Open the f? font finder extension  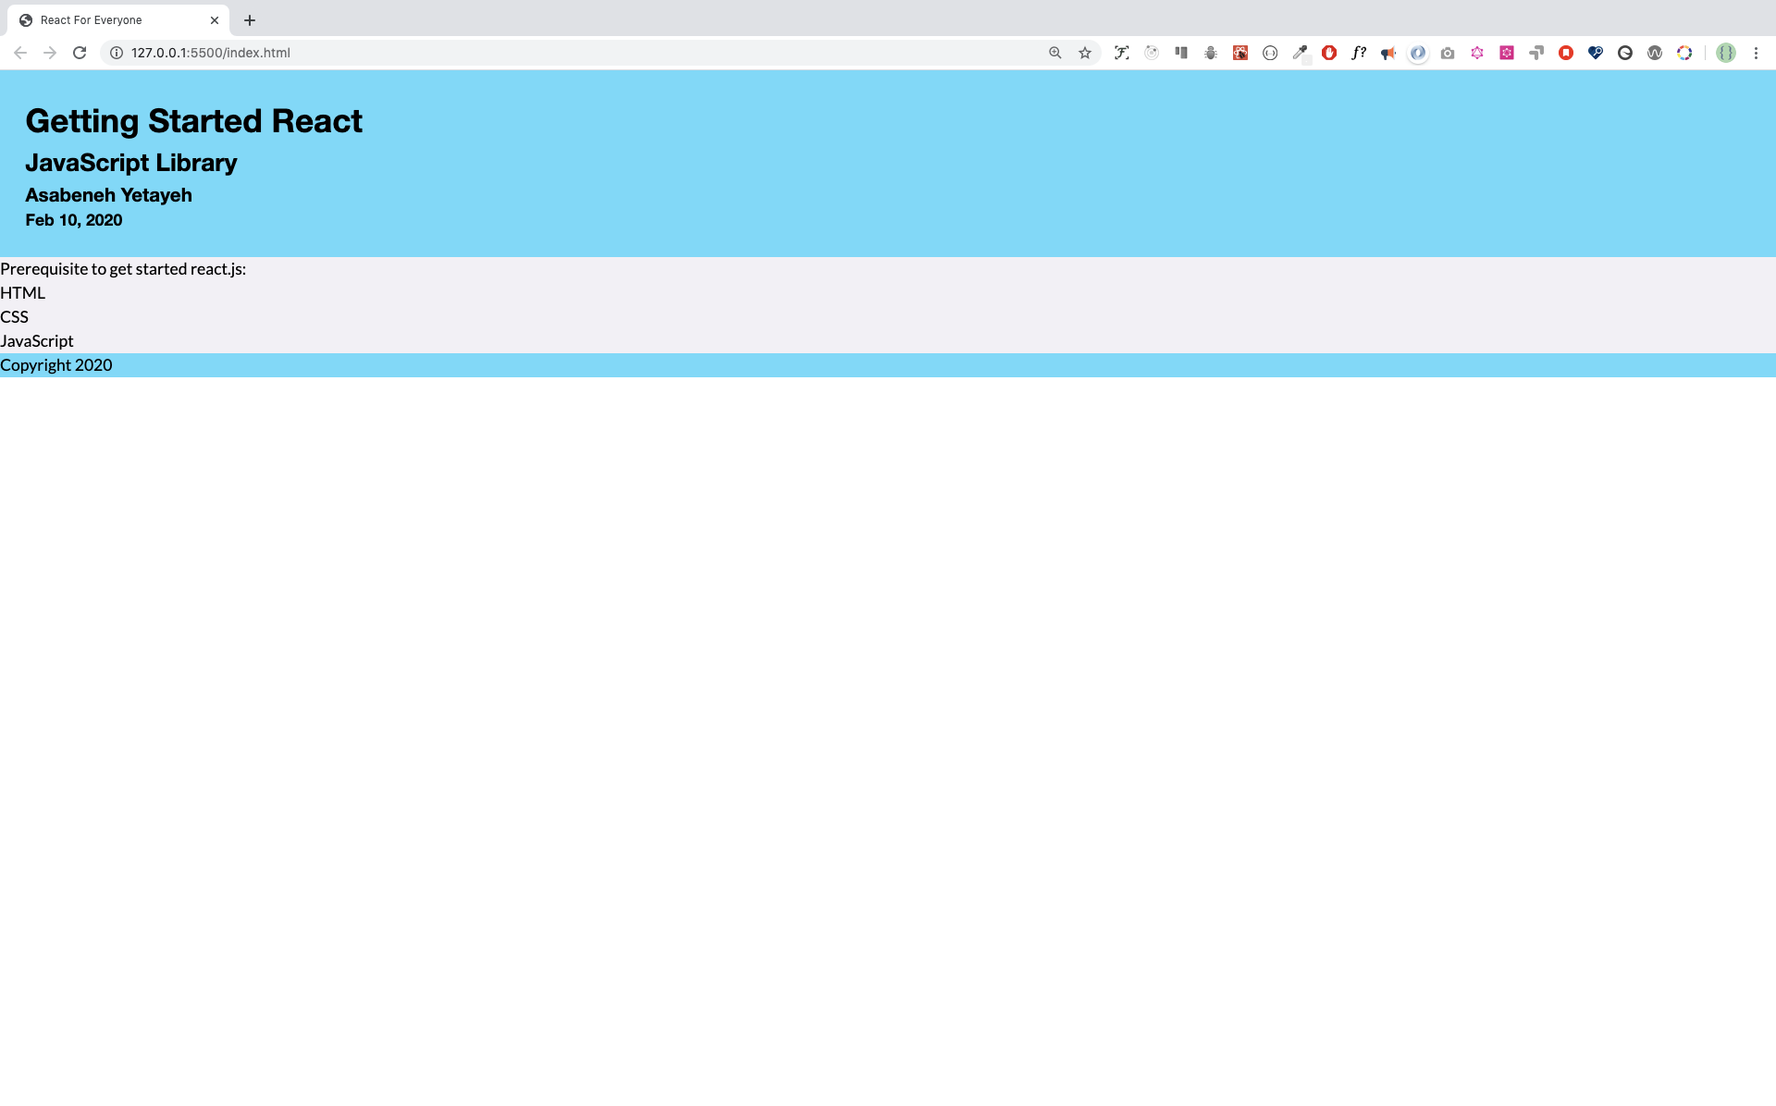click(x=1359, y=53)
